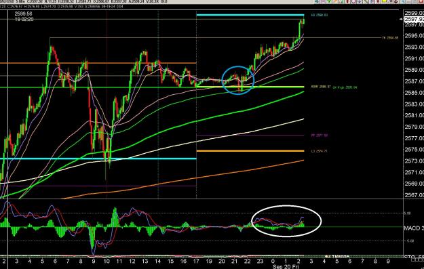This screenshot has width=424, height=269.
Task: Click the 14 hour mark on time axis
Action: point(157,261)
